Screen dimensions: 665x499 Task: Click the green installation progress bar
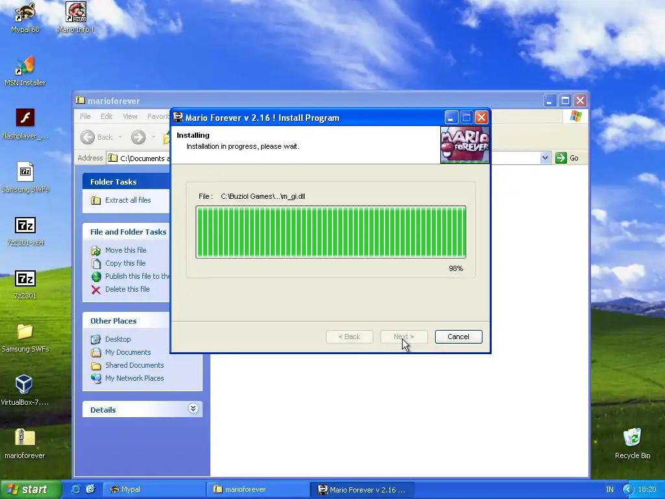point(331,232)
